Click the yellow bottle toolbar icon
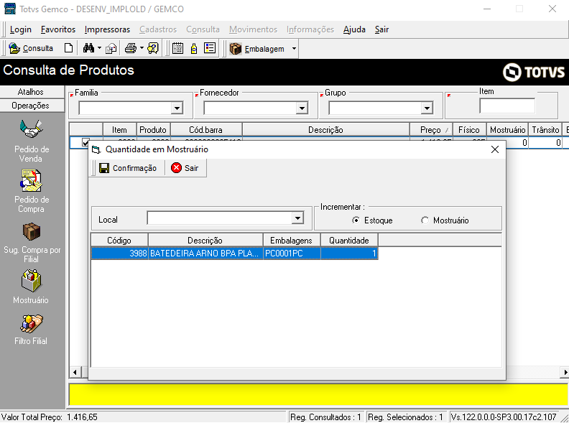This screenshot has width=569, height=423. tap(194, 48)
